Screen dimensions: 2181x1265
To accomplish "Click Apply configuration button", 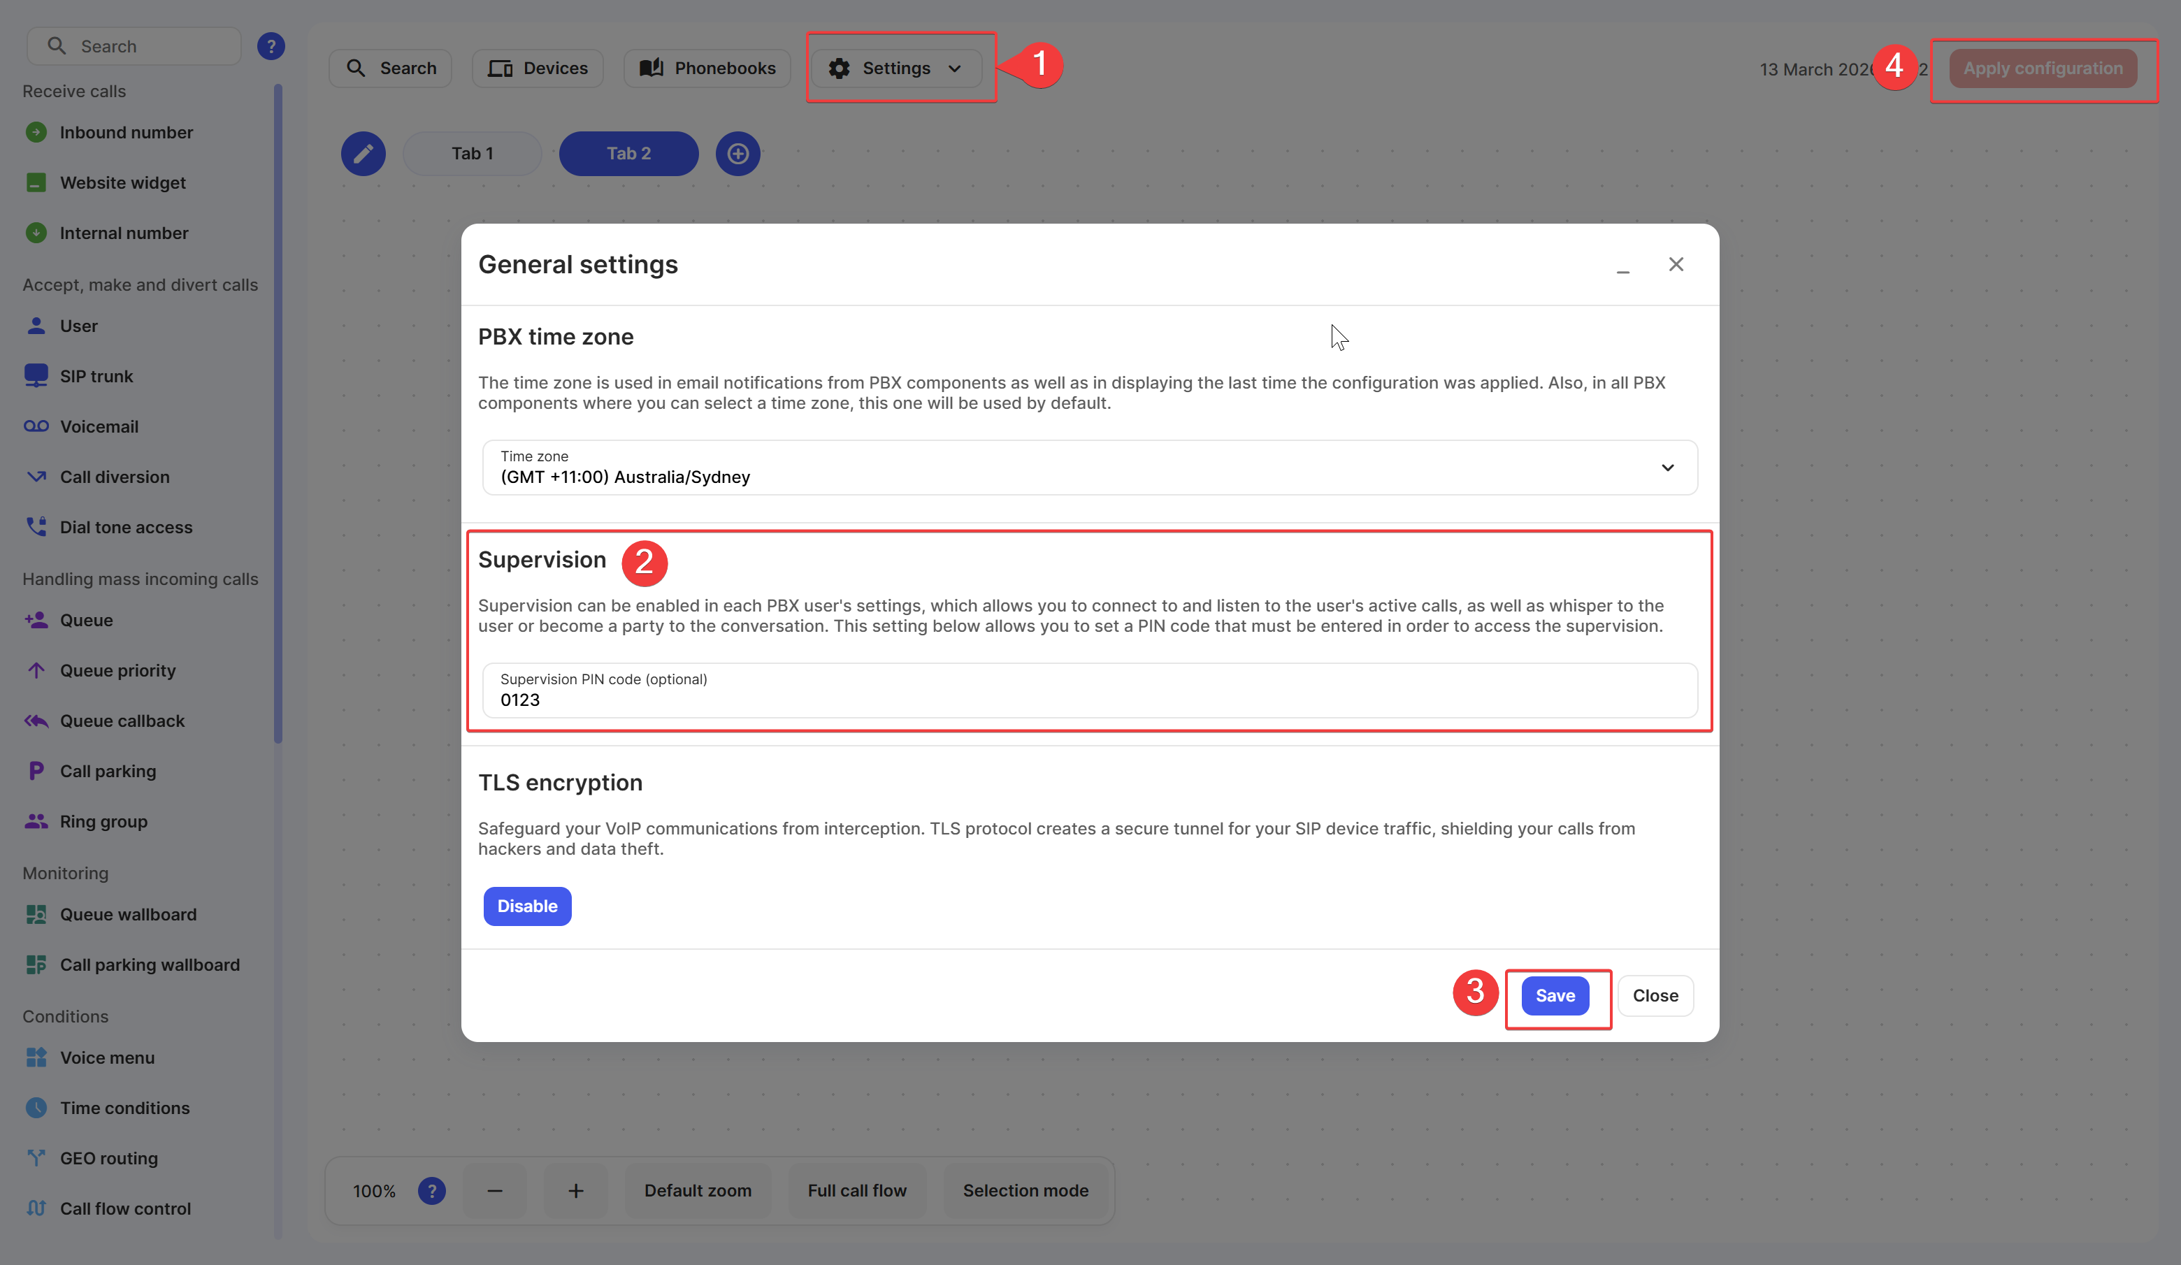I will click(x=2042, y=68).
